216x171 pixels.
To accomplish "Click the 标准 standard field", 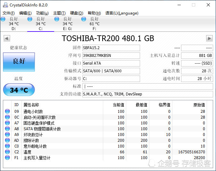I will (x=148, y=86).
